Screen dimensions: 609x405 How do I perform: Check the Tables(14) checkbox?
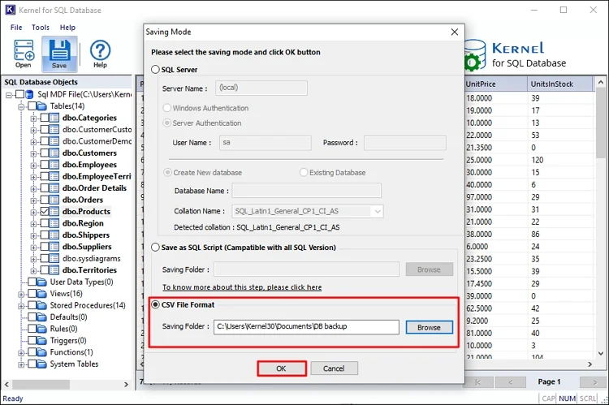coord(32,106)
